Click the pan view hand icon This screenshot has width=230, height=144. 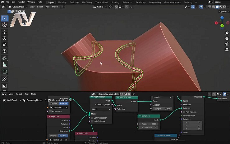pyautogui.click(x=227, y=38)
